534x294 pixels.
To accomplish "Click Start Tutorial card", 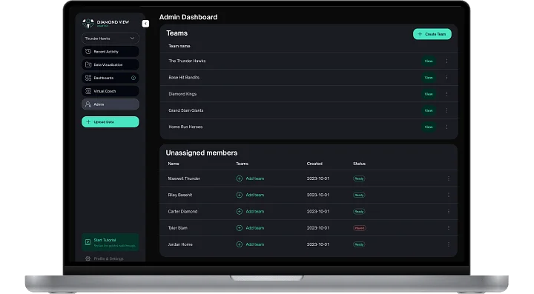I will tap(110, 242).
